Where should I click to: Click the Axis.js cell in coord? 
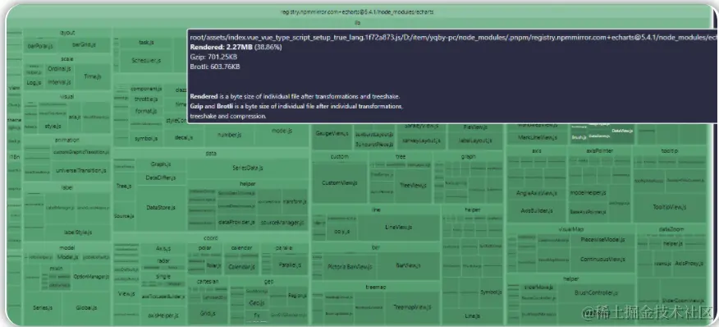click(163, 248)
